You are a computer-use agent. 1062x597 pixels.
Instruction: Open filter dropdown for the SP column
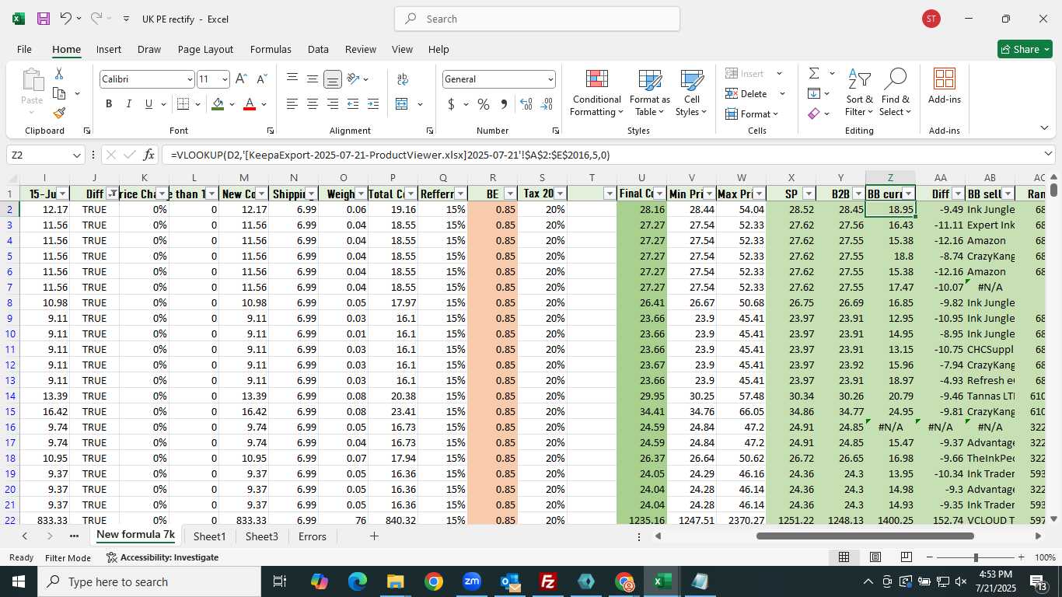809,194
